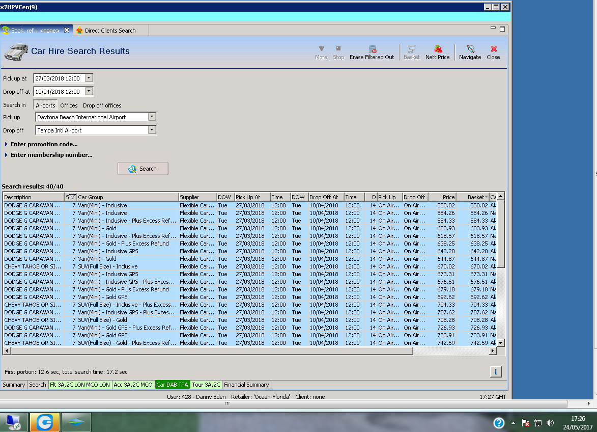Open the Basket toolbar icon
This screenshot has height=432, width=597.
(412, 52)
